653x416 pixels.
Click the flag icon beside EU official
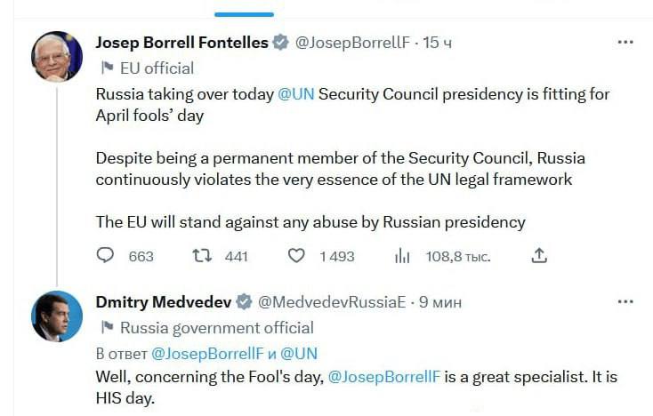pyautogui.click(x=108, y=68)
